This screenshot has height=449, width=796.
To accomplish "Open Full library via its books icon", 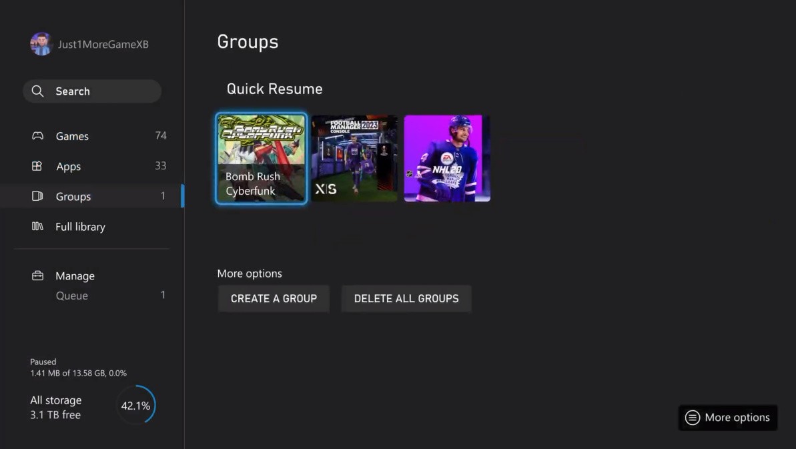I will click(37, 227).
